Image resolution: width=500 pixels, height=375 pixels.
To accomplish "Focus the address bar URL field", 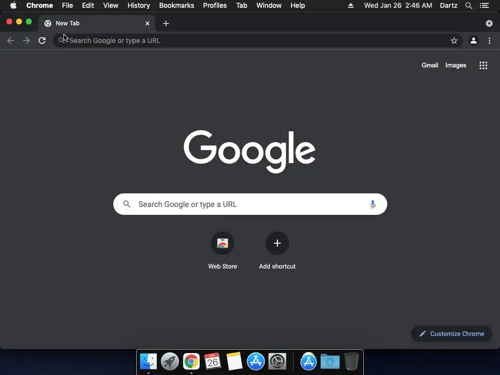I will click(258, 41).
